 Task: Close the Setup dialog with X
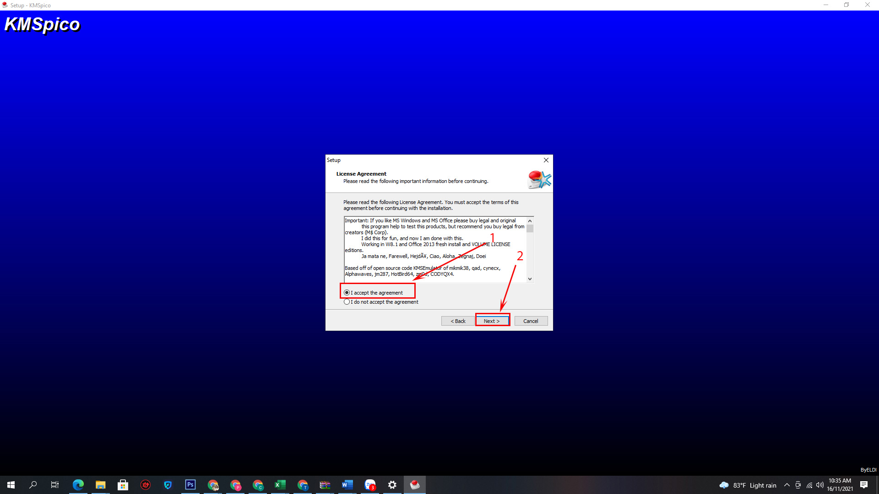click(x=546, y=160)
